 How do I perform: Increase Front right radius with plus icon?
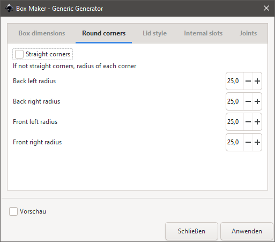[257, 142]
